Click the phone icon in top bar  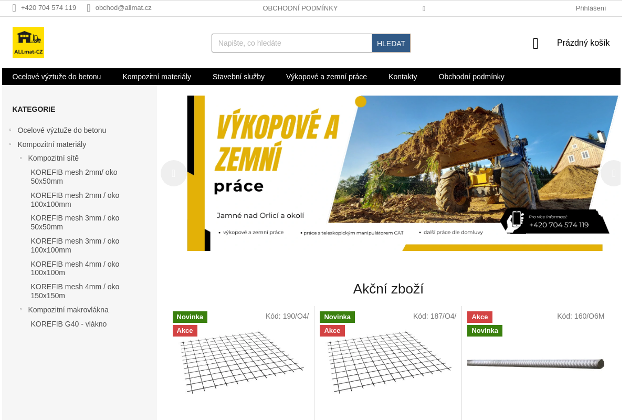click(14, 8)
